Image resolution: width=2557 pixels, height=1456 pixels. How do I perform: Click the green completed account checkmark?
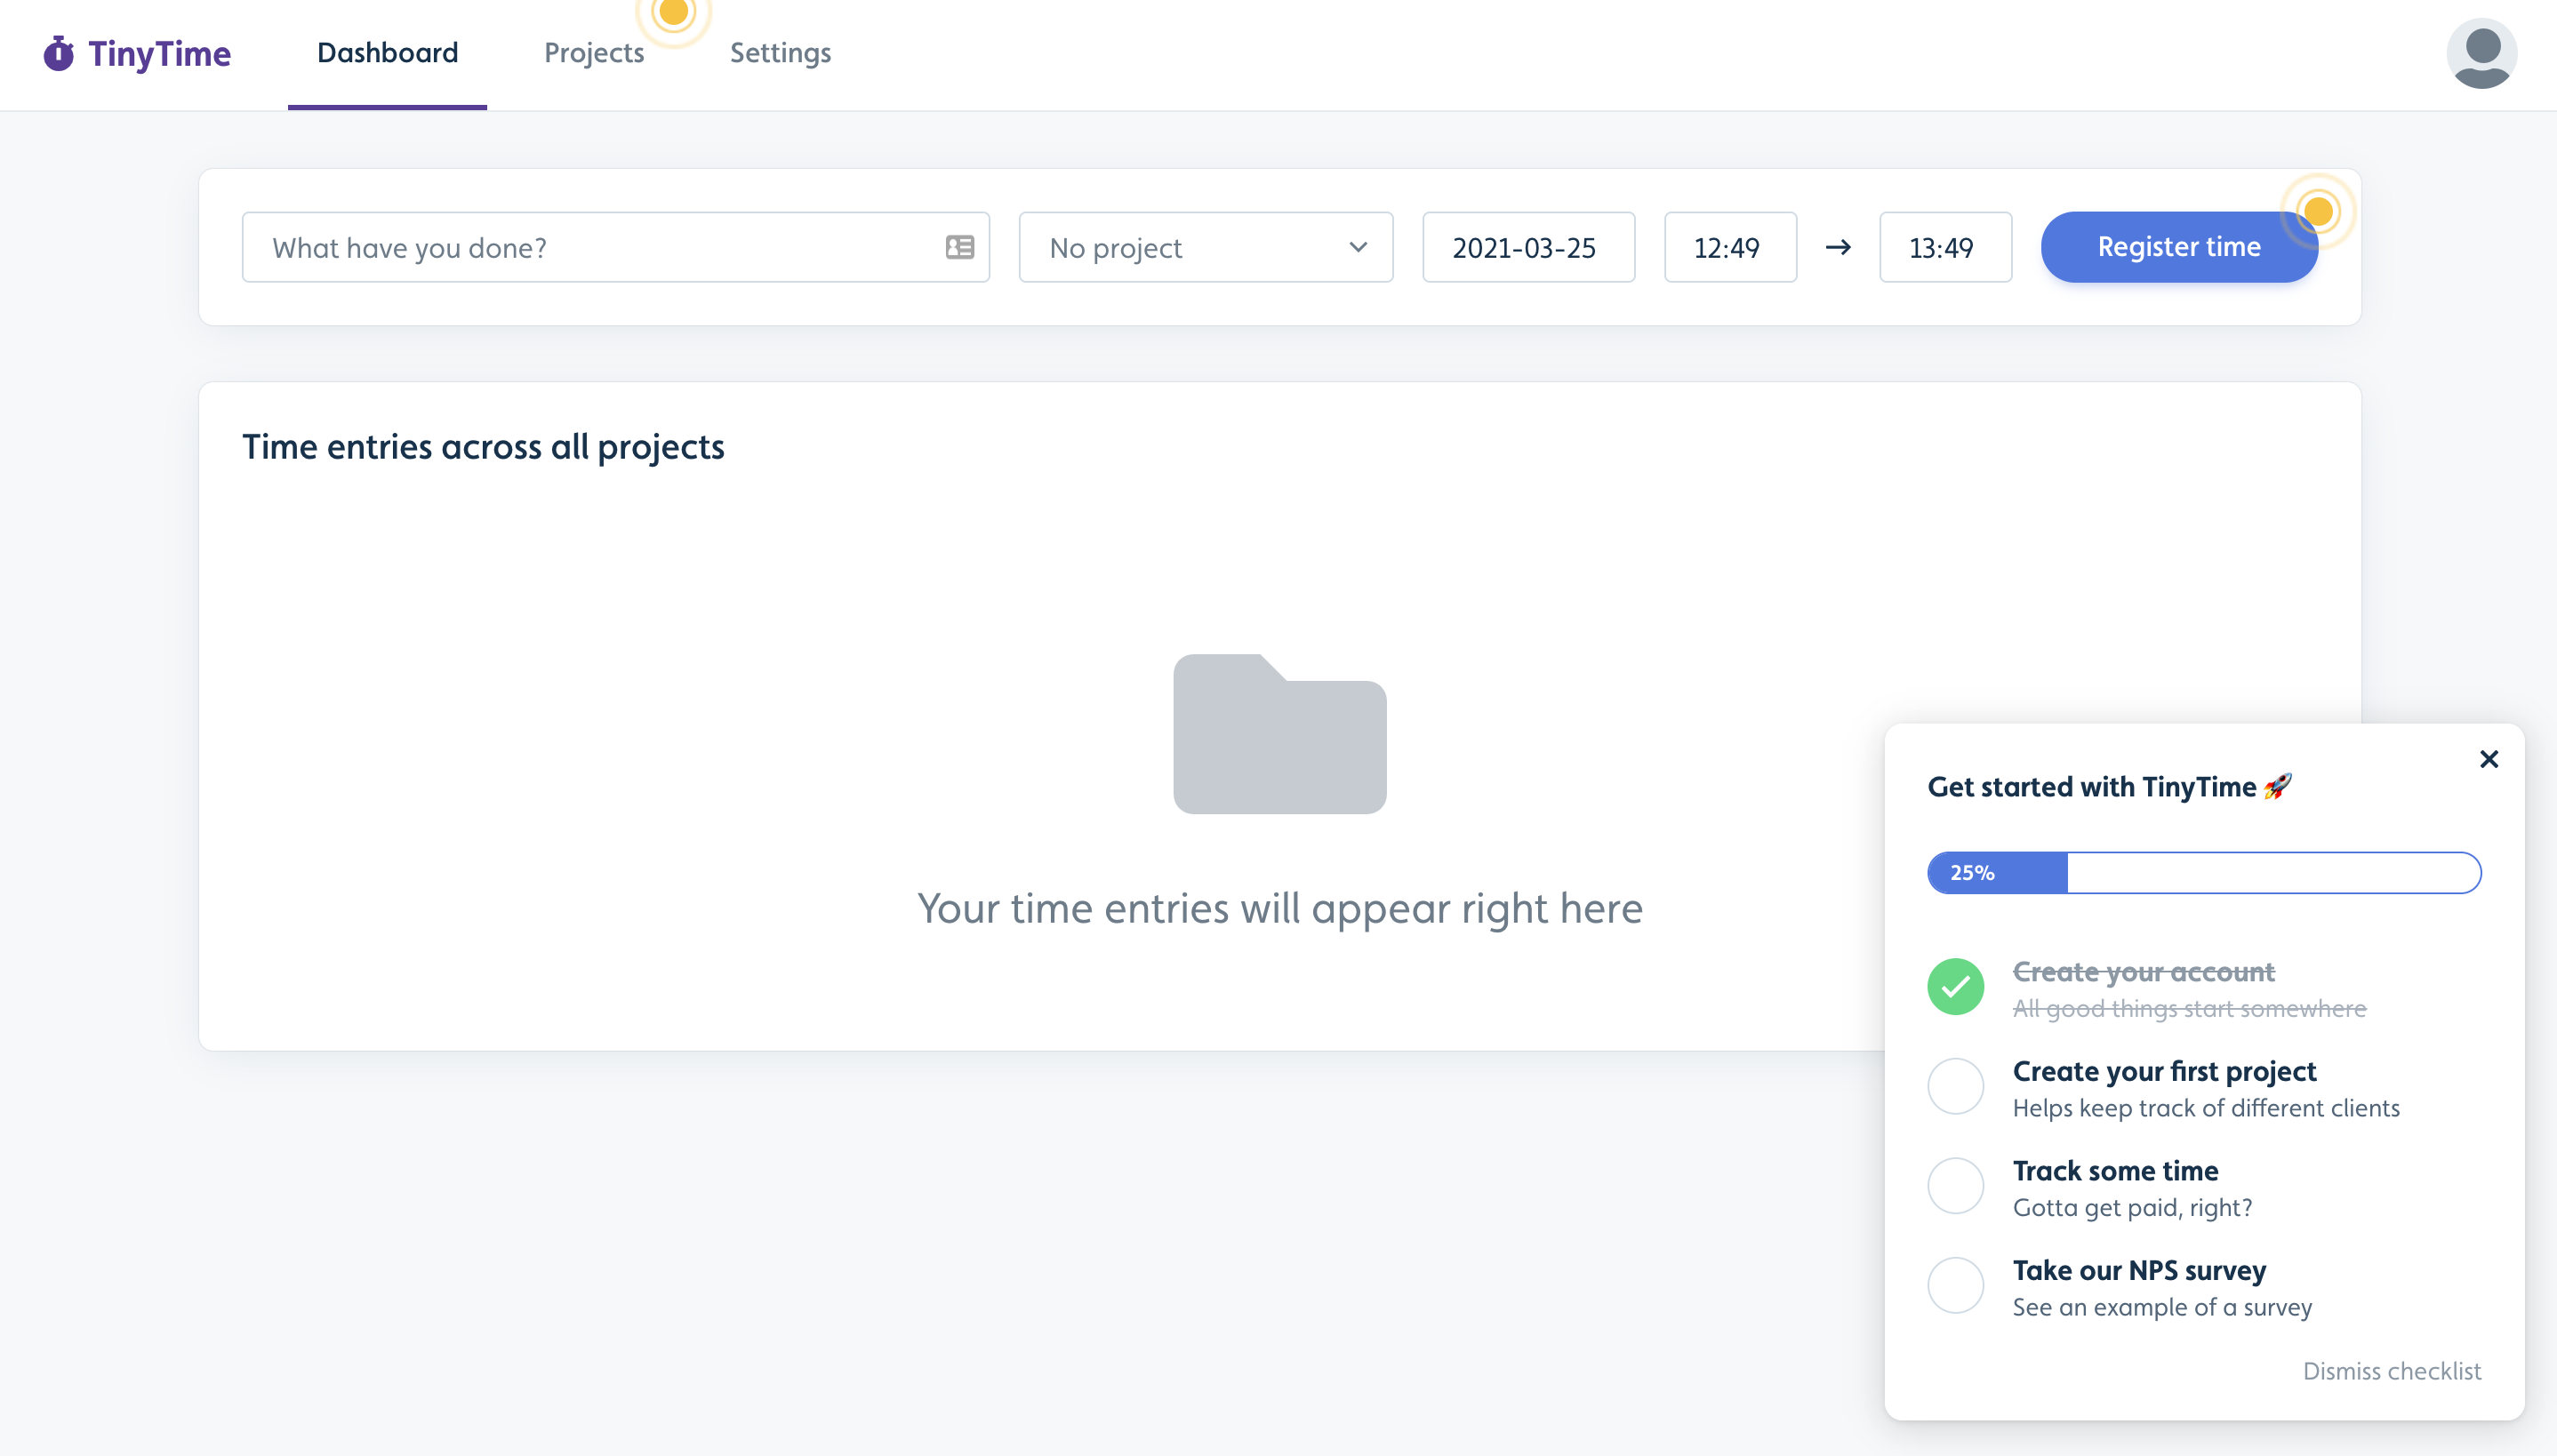point(1955,987)
